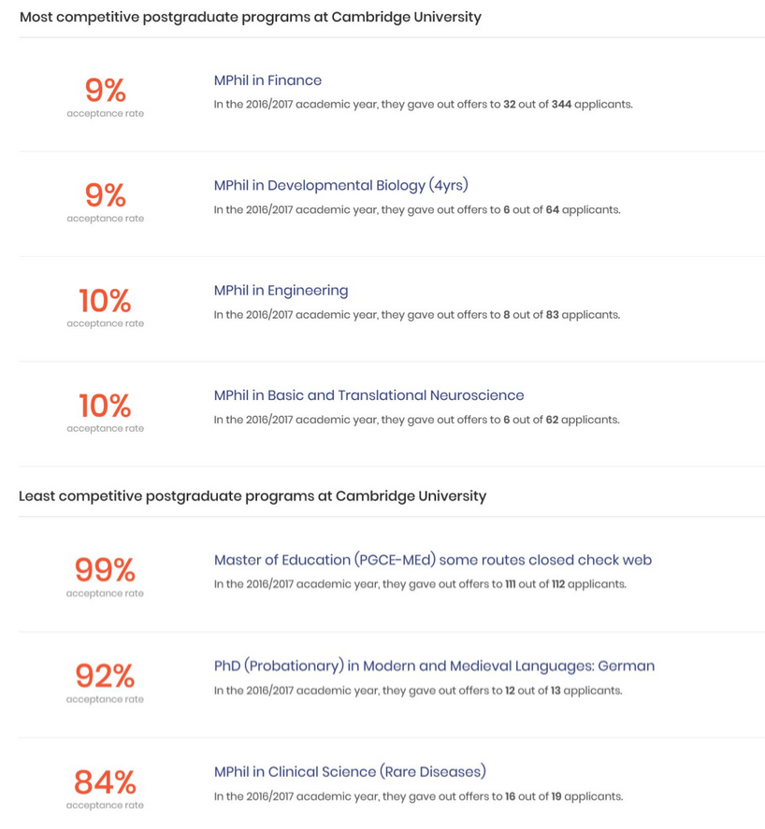Image resolution: width=765 pixels, height=829 pixels.
Task: Select the MPhil in Engineering link
Action: click(x=281, y=291)
